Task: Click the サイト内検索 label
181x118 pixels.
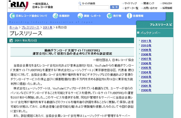Action: (88, 4)
